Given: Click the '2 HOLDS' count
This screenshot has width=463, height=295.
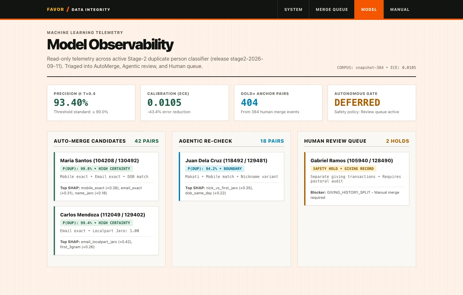Looking at the screenshot, I should coord(397,141).
